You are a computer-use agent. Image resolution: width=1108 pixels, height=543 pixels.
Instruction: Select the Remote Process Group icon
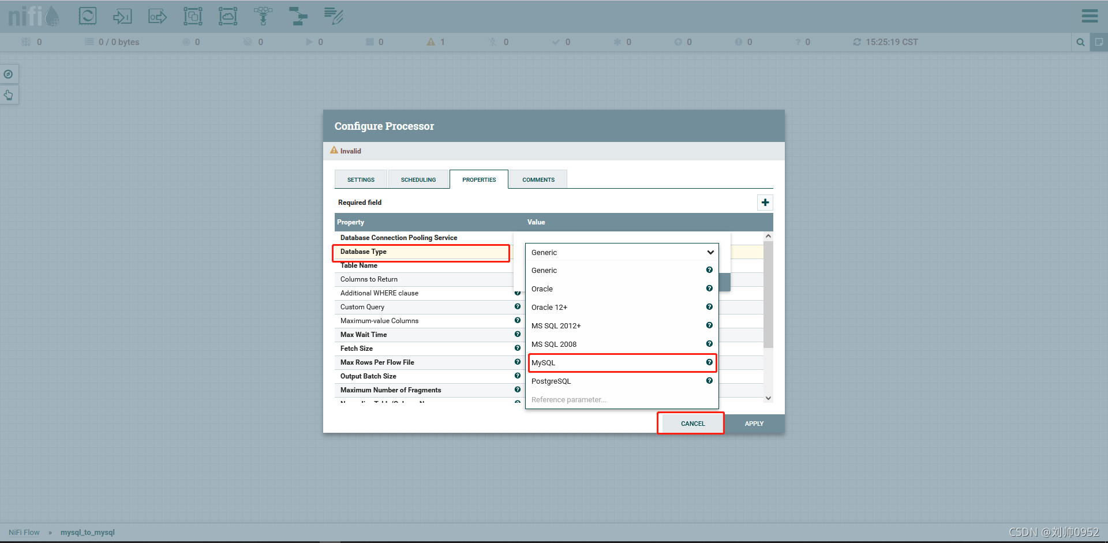click(x=228, y=16)
